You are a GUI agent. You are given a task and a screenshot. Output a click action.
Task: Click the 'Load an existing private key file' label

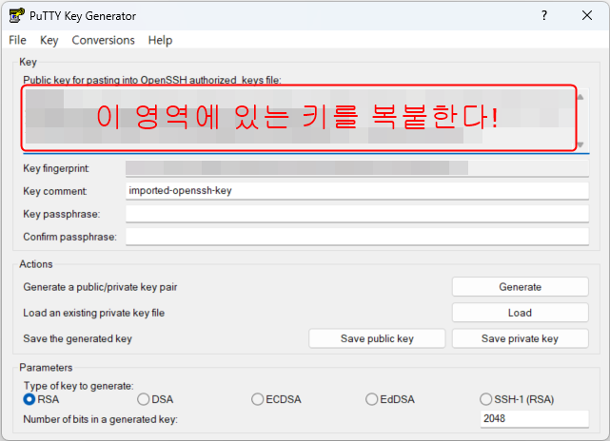94,313
